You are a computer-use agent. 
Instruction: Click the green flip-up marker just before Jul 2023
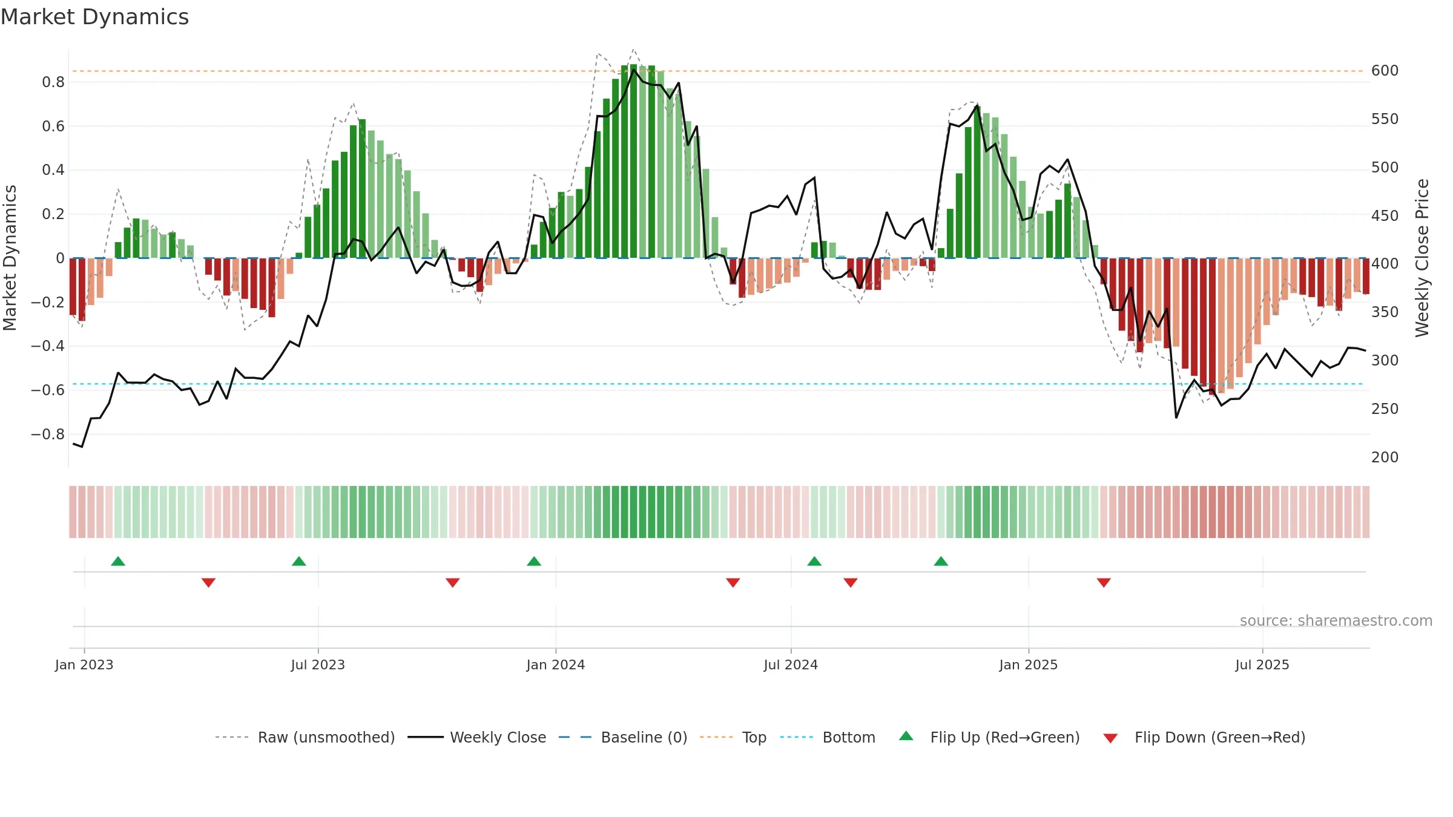click(x=299, y=561)
